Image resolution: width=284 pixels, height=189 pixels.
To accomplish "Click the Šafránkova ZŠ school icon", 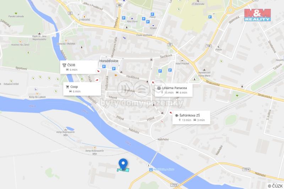I will click(x=176, y=115).
